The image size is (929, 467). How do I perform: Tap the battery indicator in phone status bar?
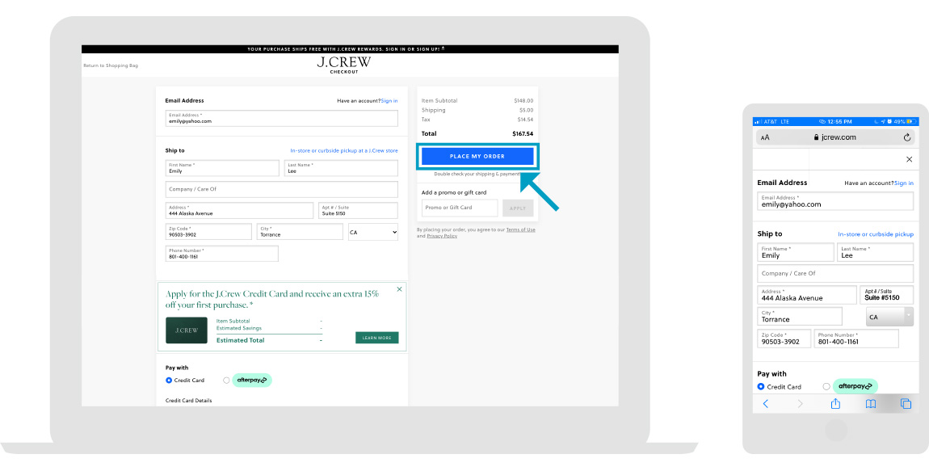pos(911,121)
